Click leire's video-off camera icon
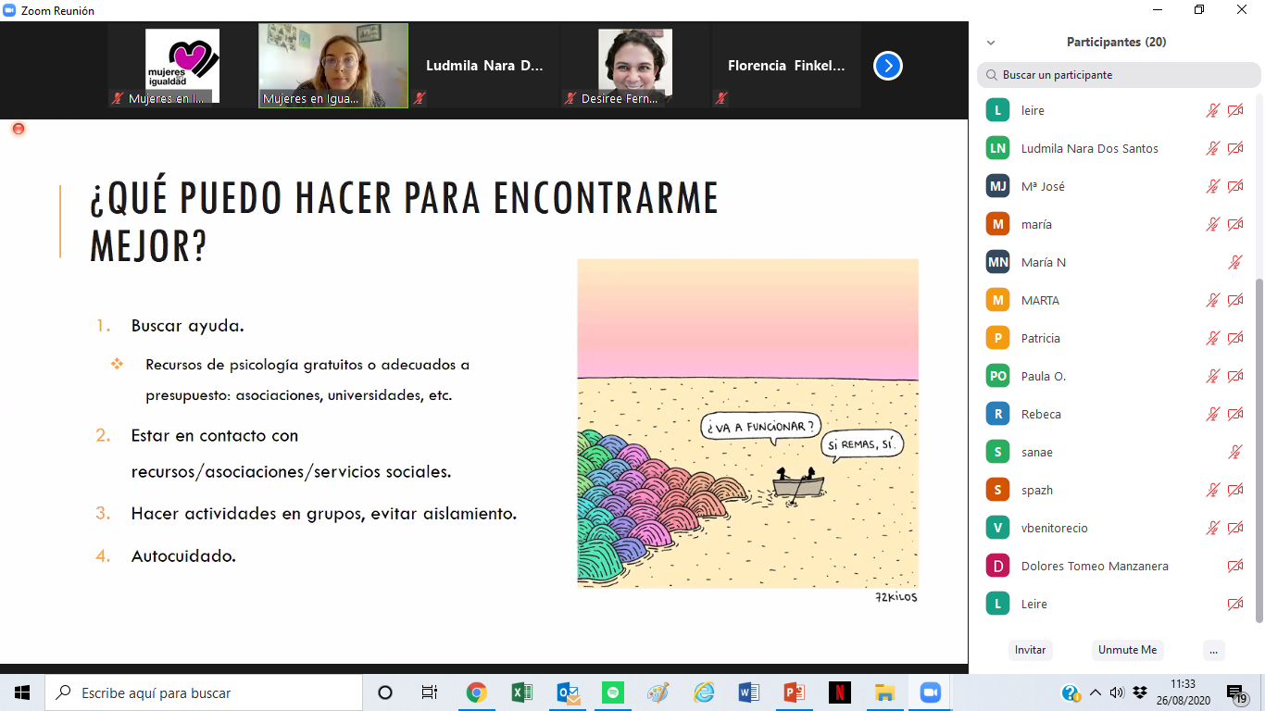1265x711 pixels. point(1235,110)
